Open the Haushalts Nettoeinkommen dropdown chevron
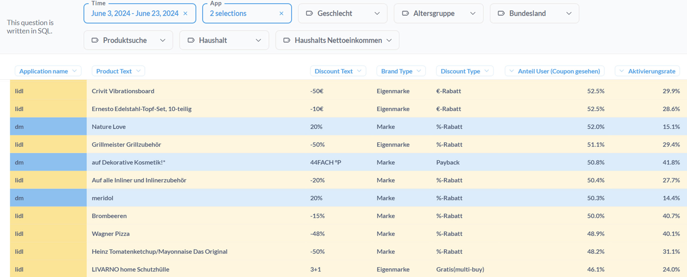687x277 pixels. [389, 40]
